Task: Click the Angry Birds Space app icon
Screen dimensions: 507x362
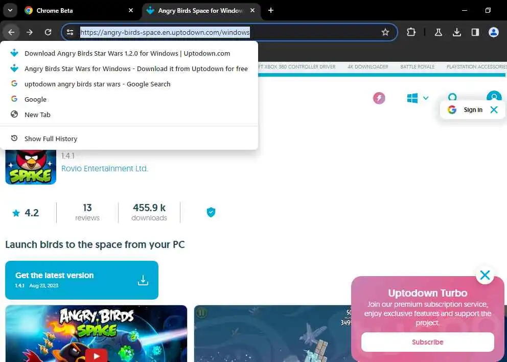Action: [31, 167]
